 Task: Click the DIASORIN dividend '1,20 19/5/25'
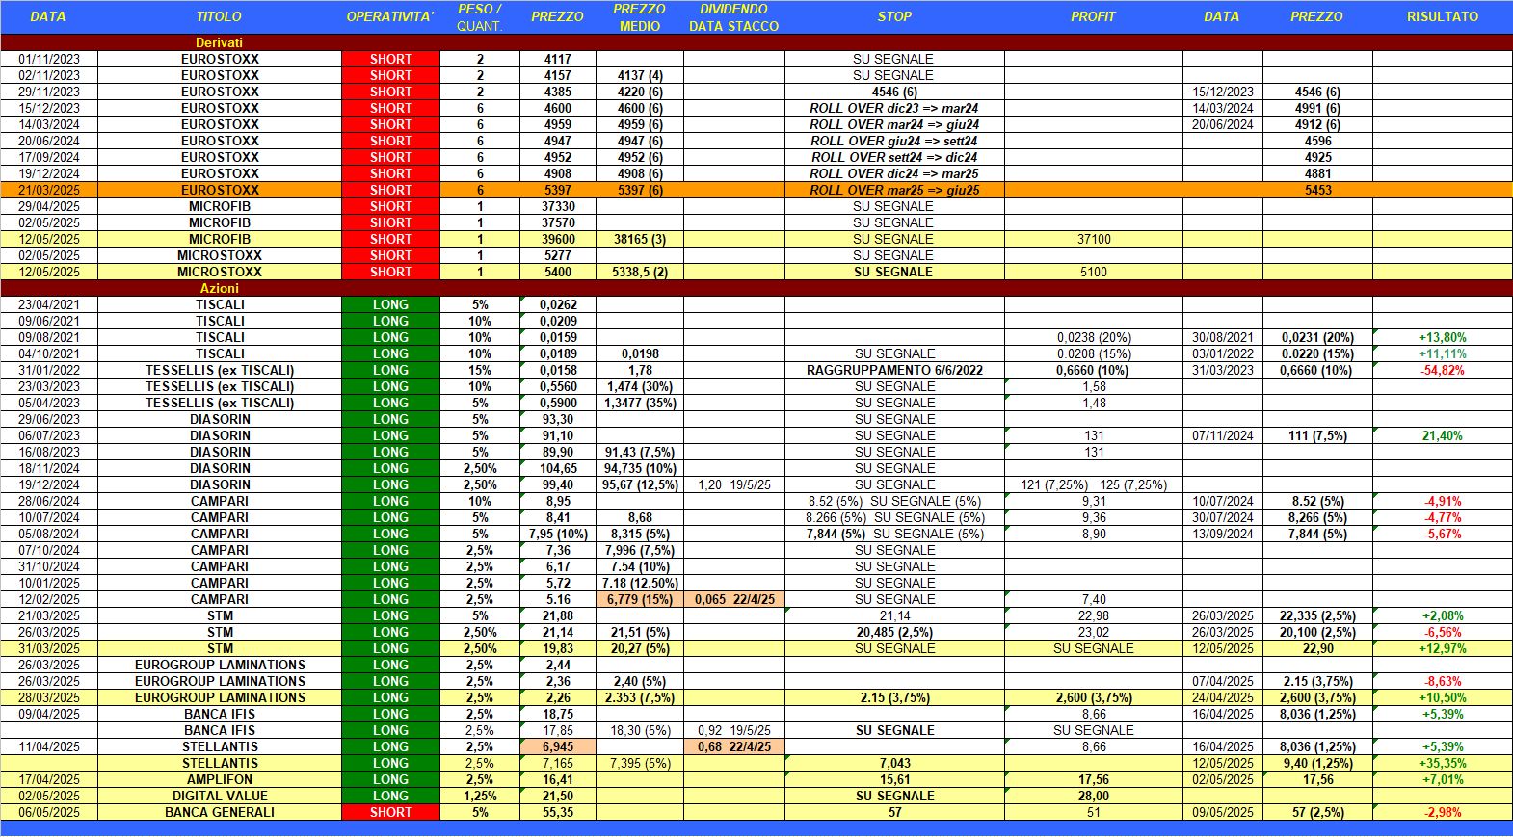coord(734,484)
